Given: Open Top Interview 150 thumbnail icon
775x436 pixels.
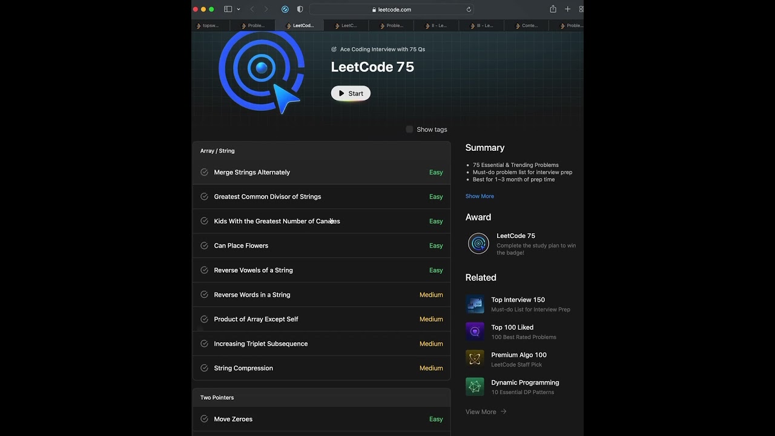Looking at the screenshot, I should pyautogui.click(x=475, y=304).
